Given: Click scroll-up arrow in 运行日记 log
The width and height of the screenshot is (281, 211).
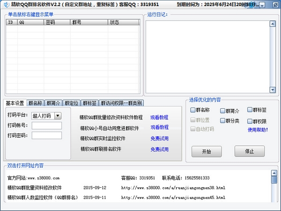Looking at the screenshot, I should coord(273,24).
